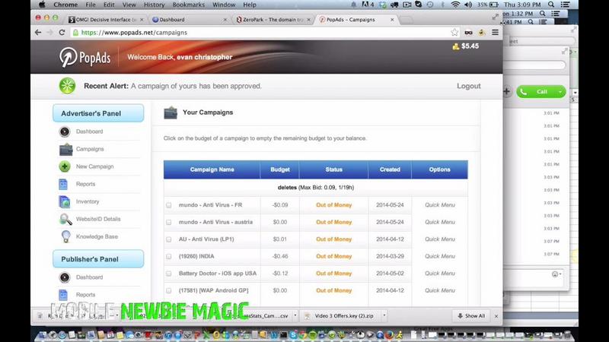Click the WebsiteID Details magnifier icon
The image size is (609, 342).
point(65,219)
